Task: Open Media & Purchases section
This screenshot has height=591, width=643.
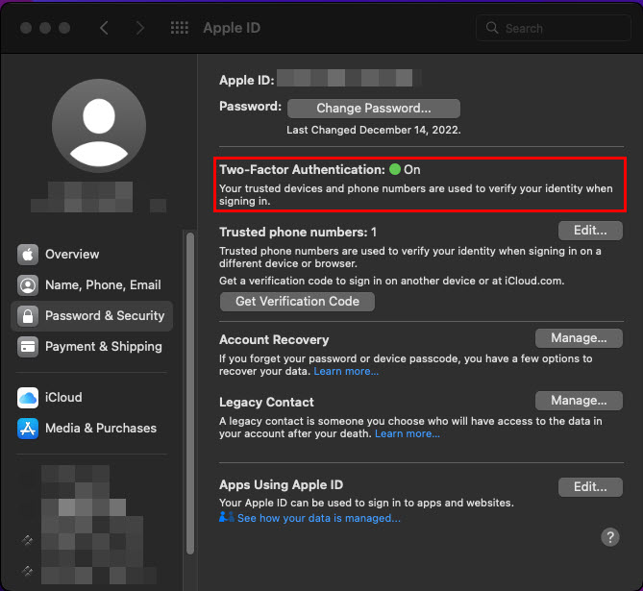Action: 91,429
